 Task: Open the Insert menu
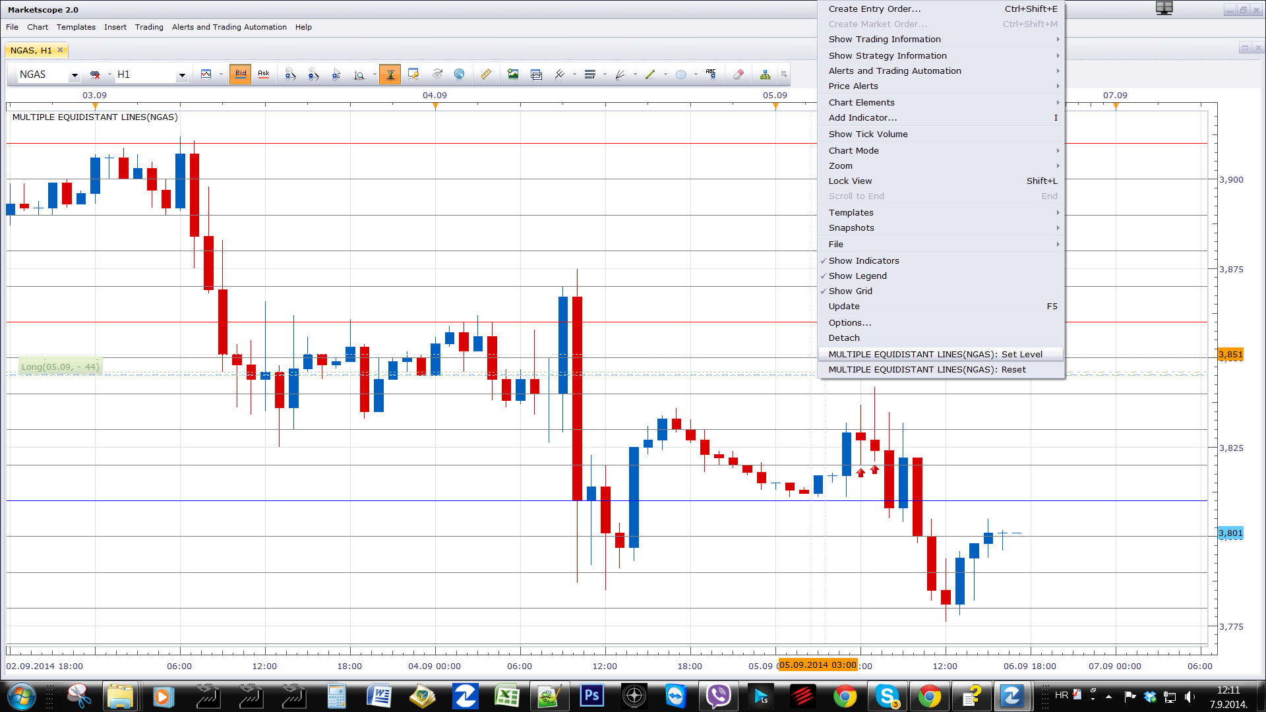pos(115,27)
